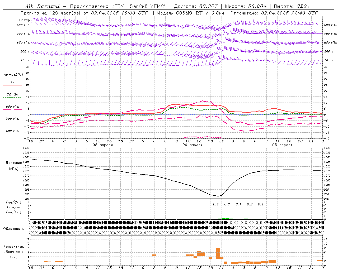Click the 'Конвективн.' convective cloud label

14,247
